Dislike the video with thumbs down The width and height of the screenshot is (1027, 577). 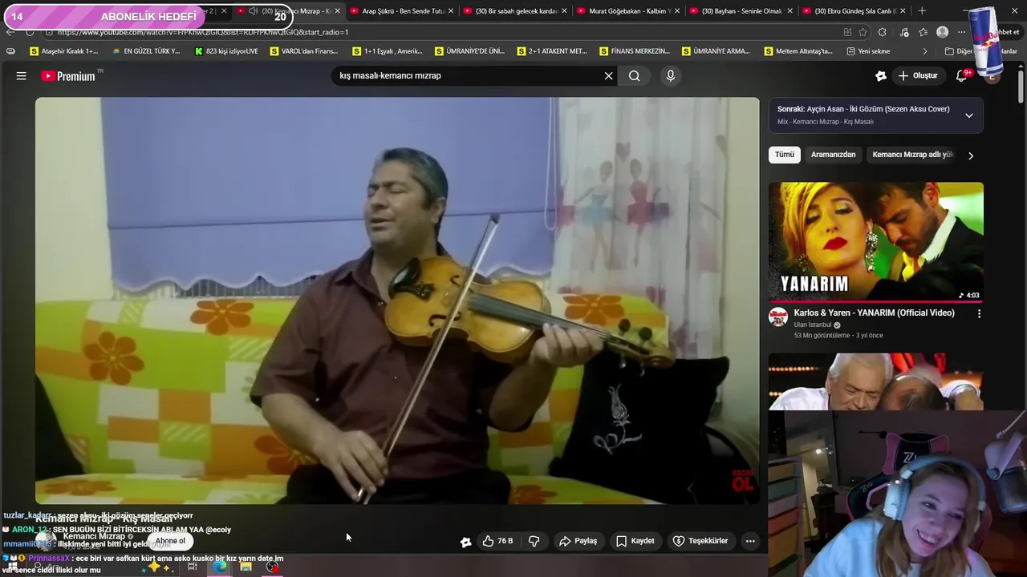(534, 541)
